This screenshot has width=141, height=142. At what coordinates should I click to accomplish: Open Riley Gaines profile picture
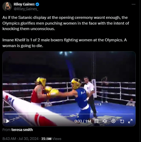(x=7, y=7)
